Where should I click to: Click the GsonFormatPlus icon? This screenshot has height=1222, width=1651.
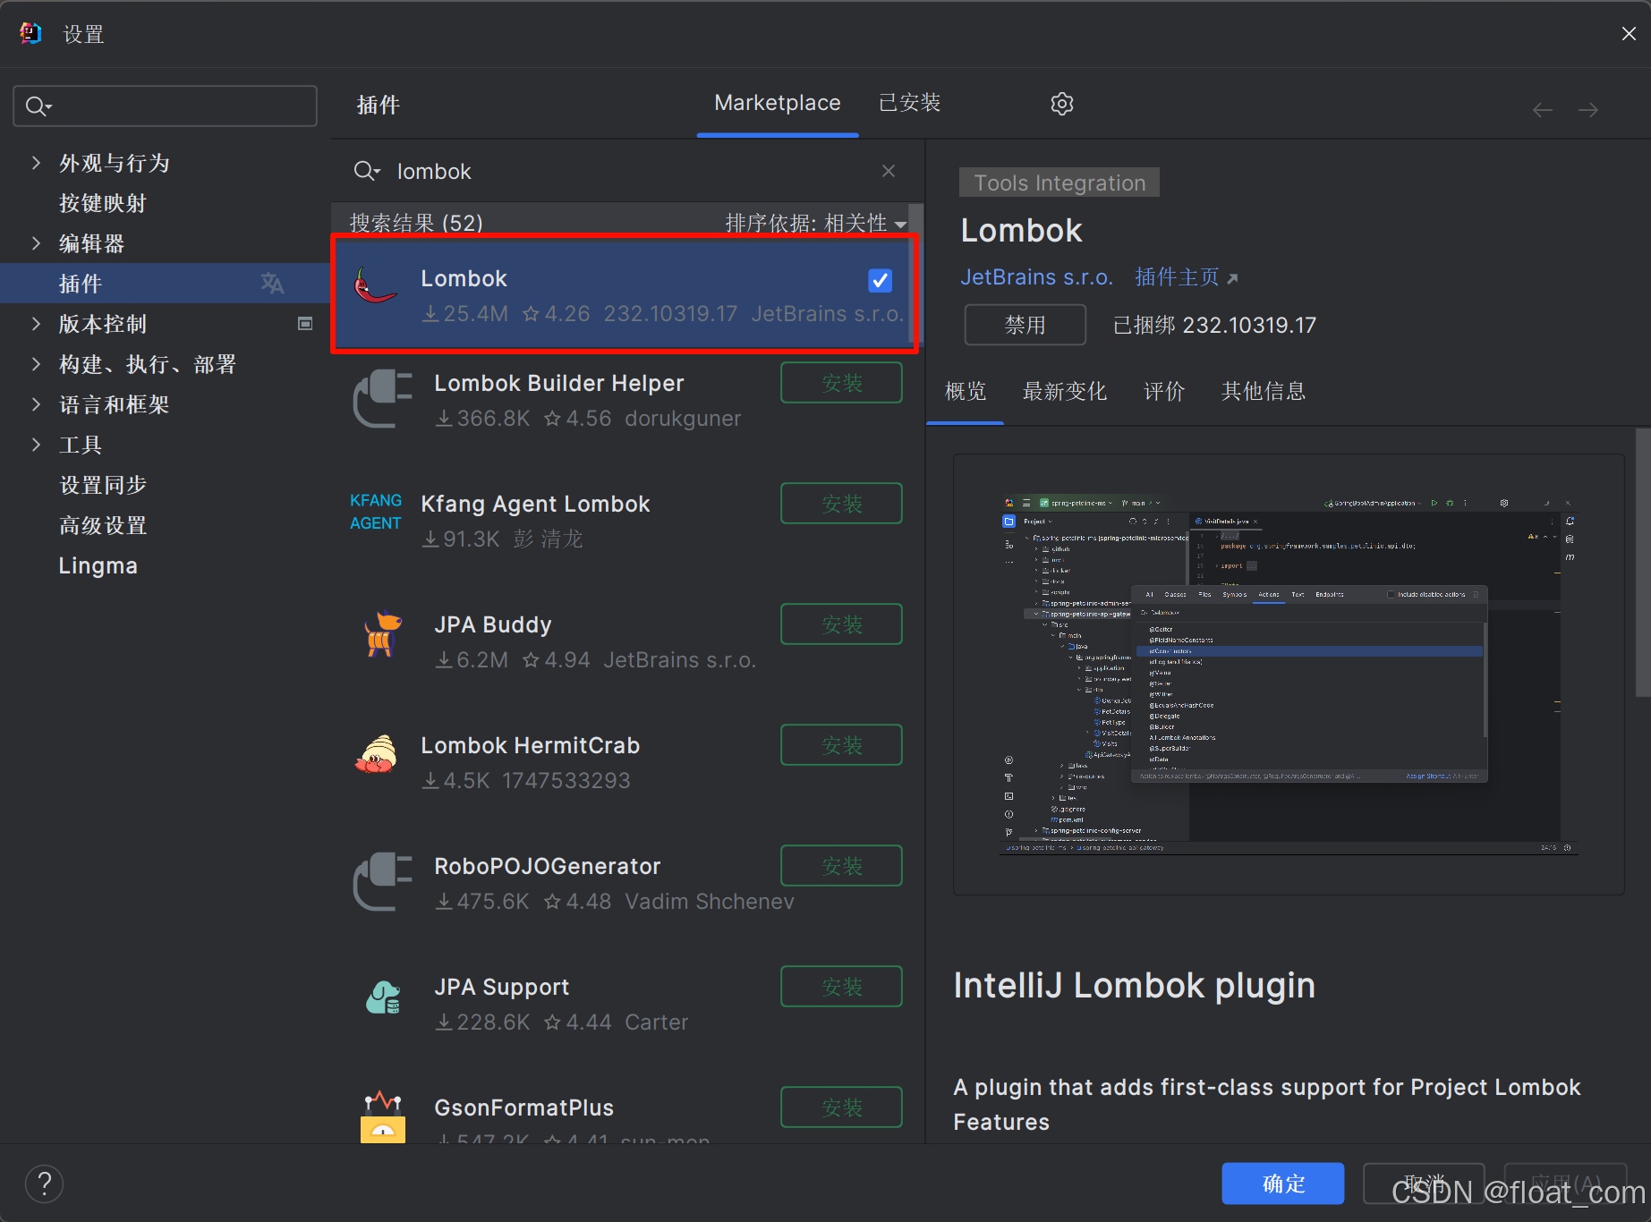tap(383, 1116)
